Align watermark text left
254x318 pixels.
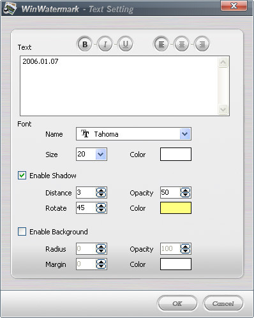161,44
